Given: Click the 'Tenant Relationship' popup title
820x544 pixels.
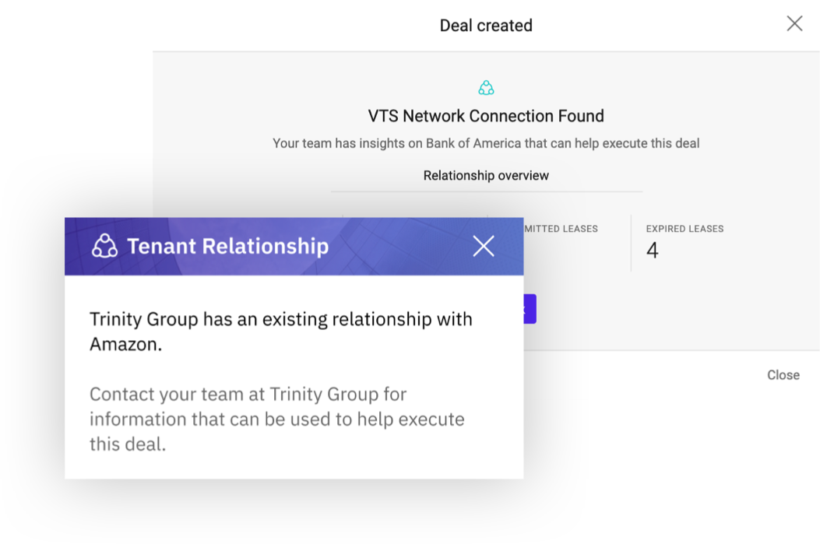Looking at the screenshot, I should [228, 246].
